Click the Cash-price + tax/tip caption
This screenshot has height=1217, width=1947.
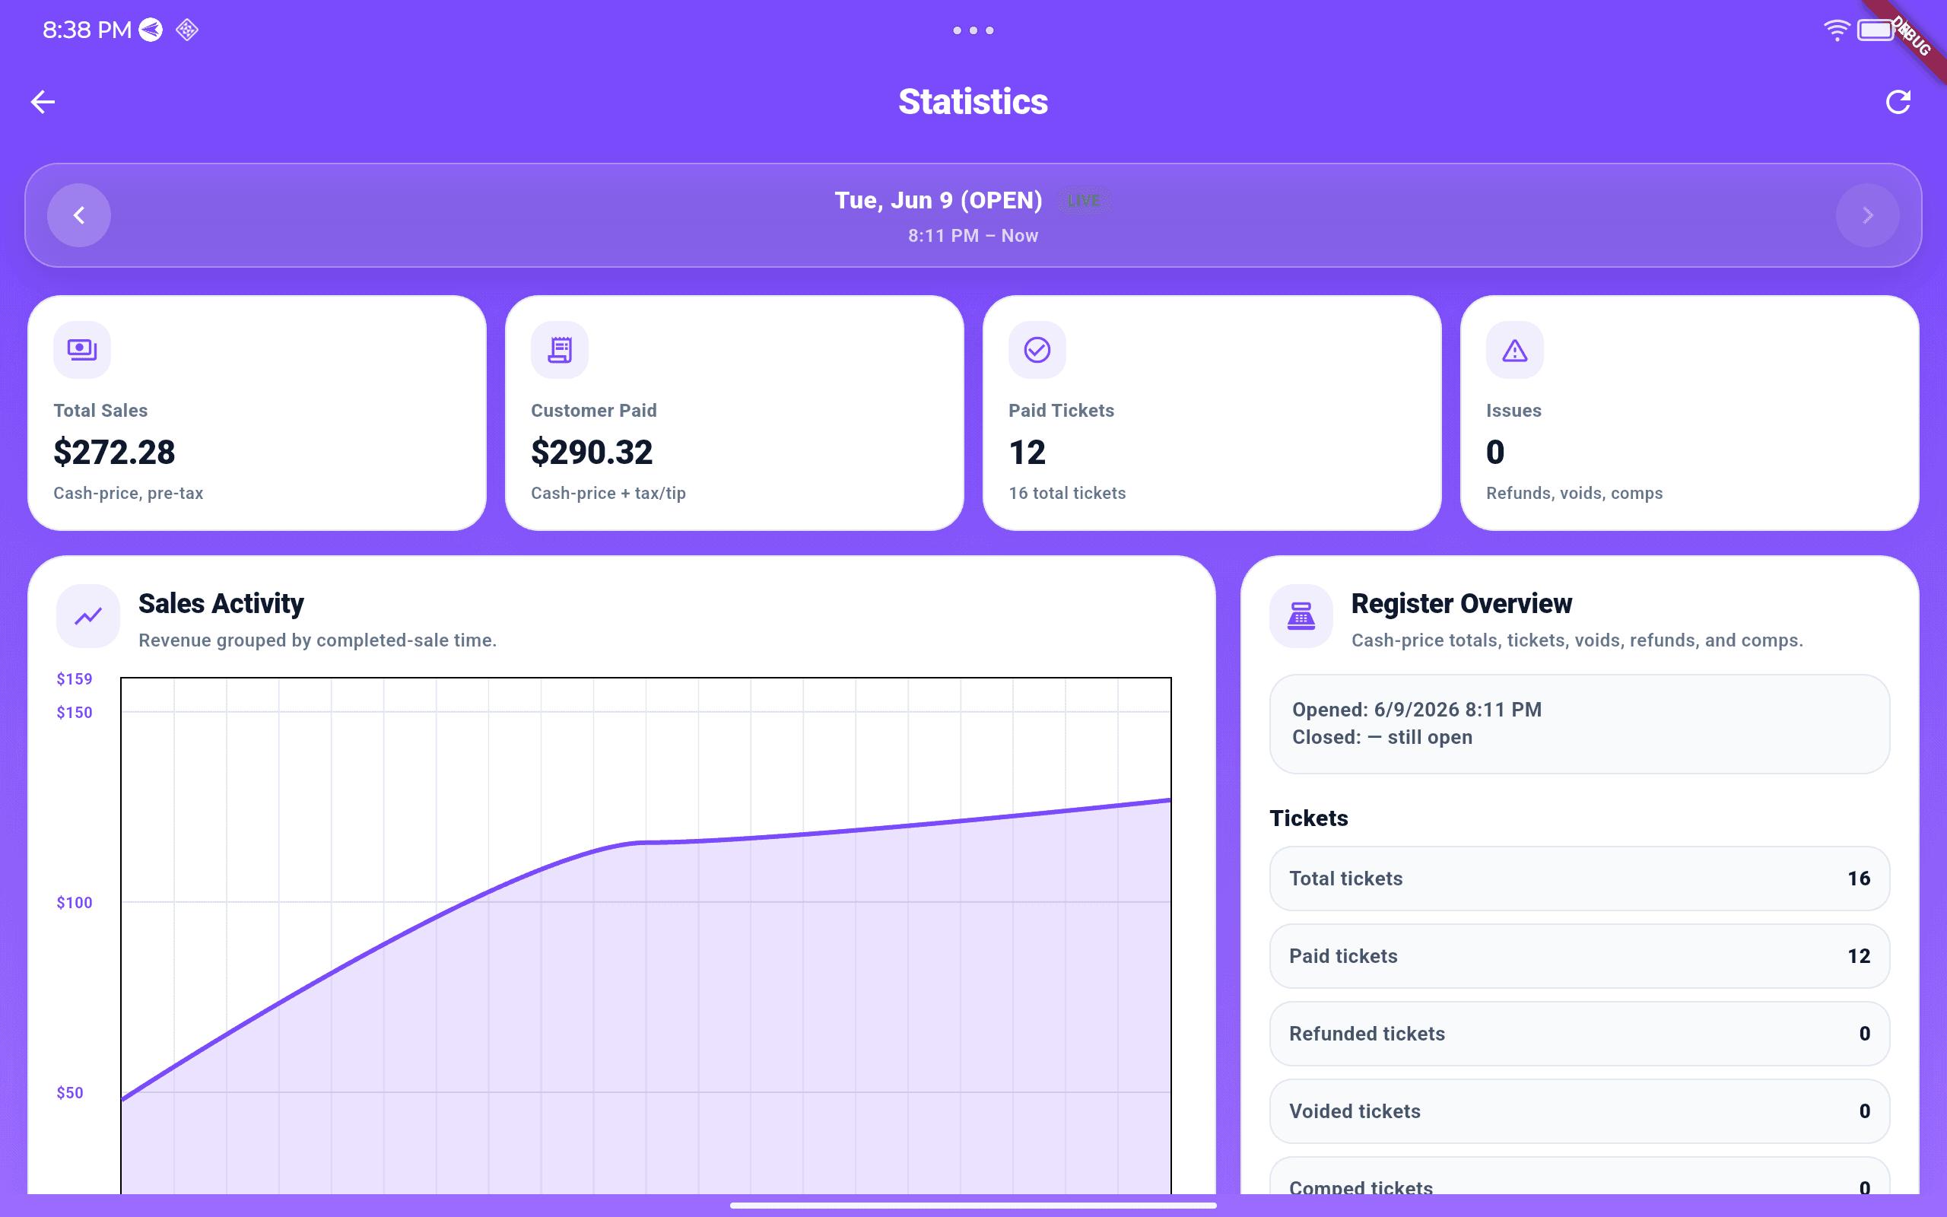click(608, 493)
